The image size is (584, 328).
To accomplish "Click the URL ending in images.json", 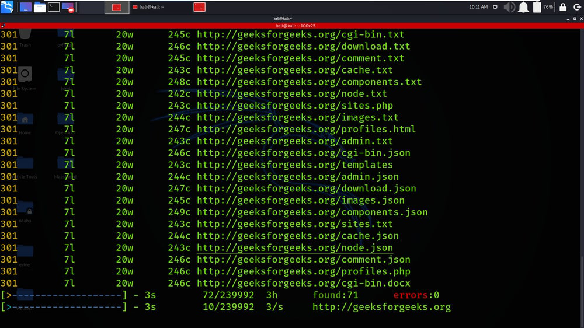I will 301,200.
